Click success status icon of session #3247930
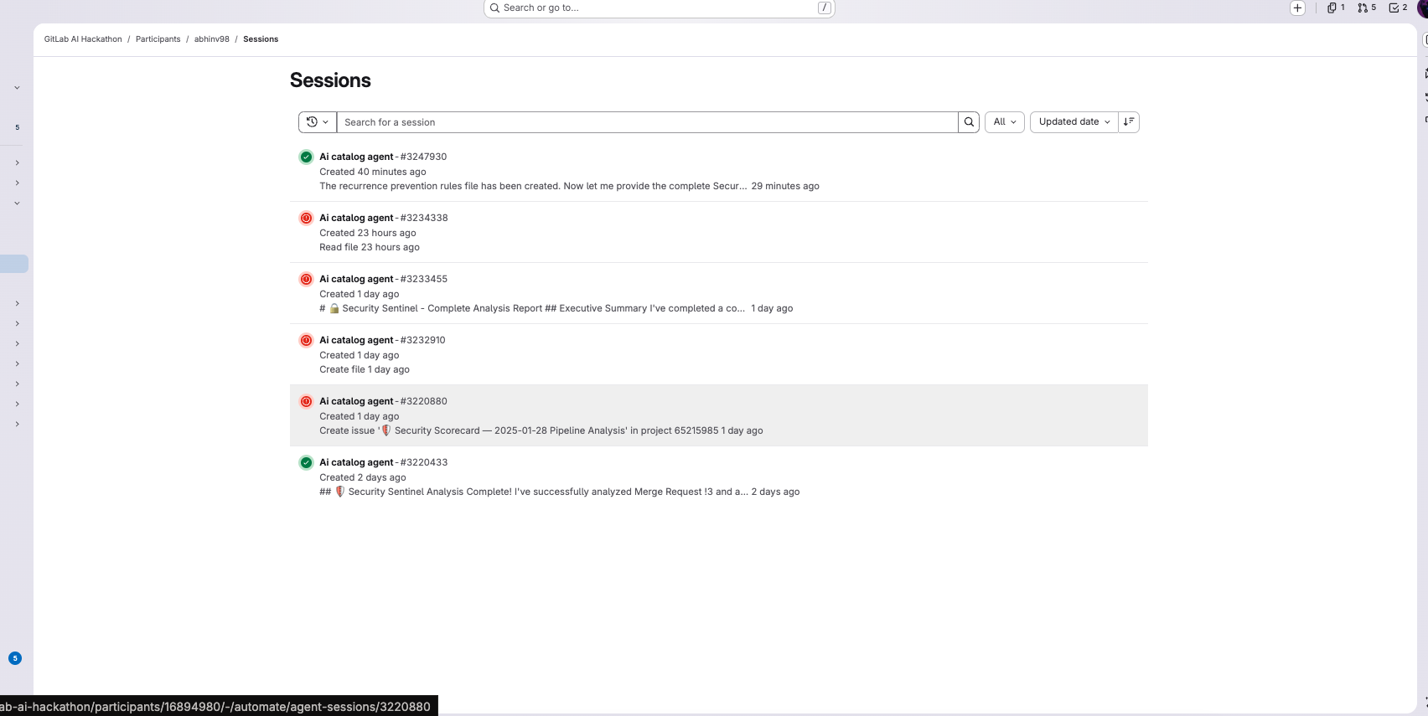Image resolution: width=1428 pixels, height=716 pixels. pos(306,157)
